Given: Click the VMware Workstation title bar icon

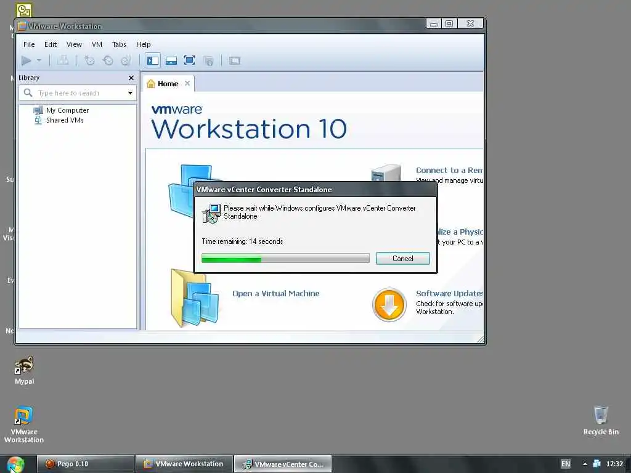Looking at the screenshot, I should coord(22,26).
